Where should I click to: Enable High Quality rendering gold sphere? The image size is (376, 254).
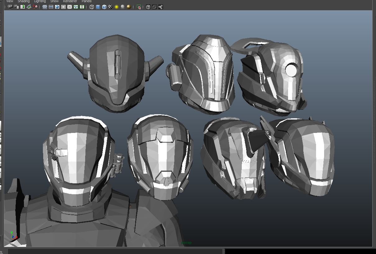[x=129, y=7]
